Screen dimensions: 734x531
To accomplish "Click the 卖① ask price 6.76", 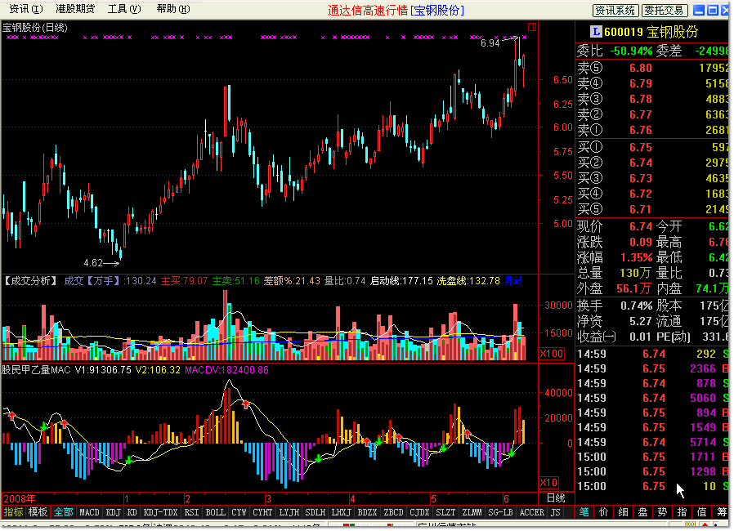I will (640, 130).
